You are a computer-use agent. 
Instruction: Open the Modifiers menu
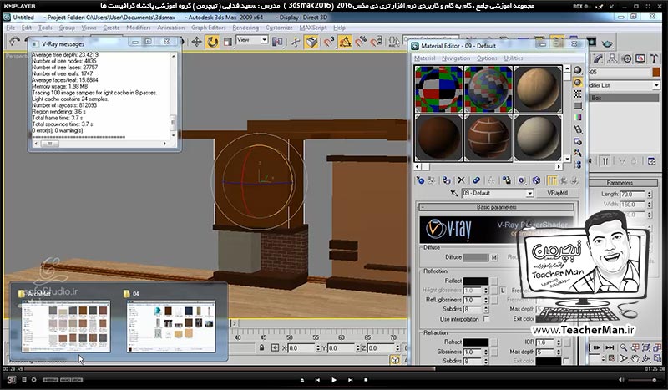pyautogui.click(x=139, y=28)
